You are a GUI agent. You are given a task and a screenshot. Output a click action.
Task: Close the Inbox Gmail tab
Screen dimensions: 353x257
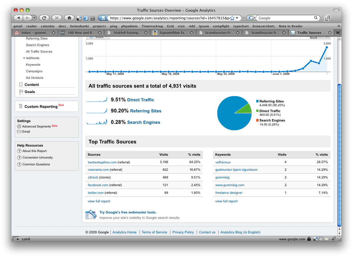tap(53, 33)
